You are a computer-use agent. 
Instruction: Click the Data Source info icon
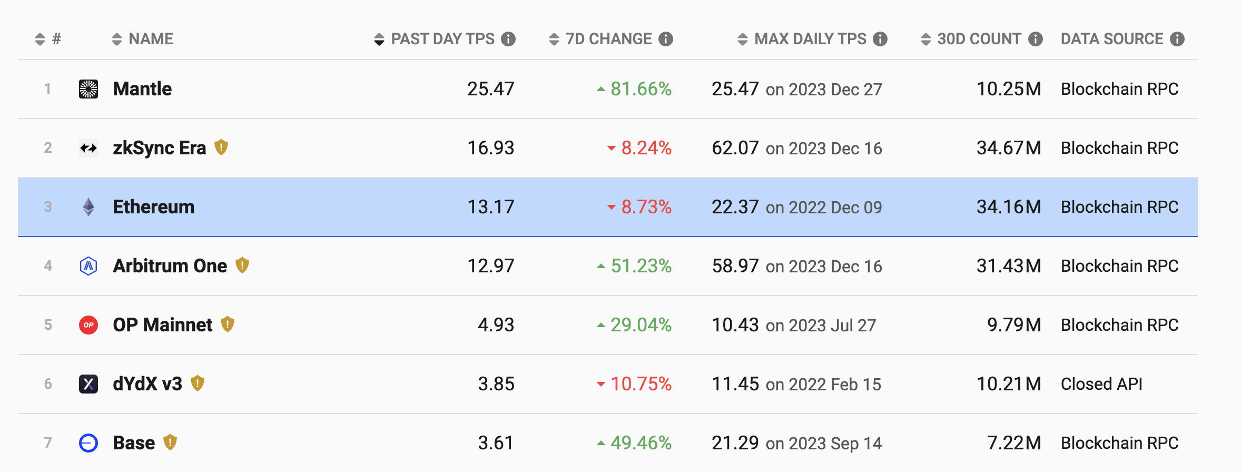(x=1177, y=39)
